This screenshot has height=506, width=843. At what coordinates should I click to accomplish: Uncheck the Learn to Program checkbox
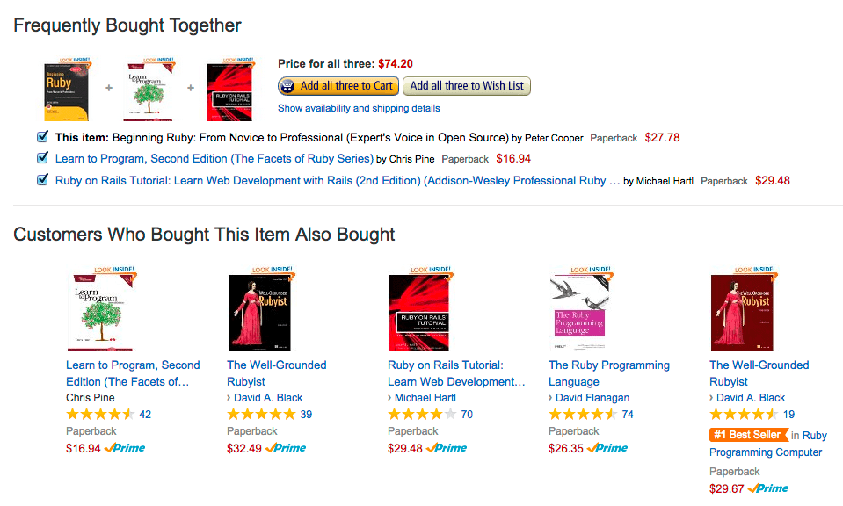40,159
